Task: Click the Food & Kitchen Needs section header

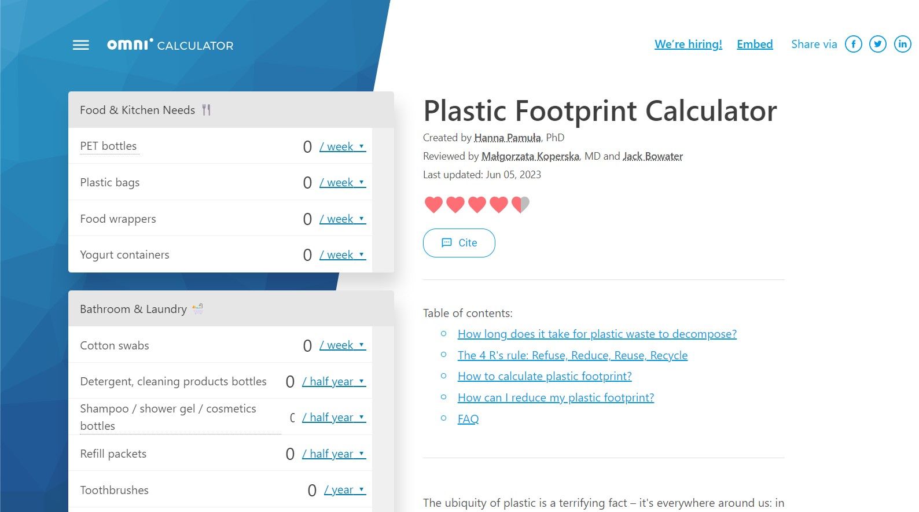Action: point(138,109)
